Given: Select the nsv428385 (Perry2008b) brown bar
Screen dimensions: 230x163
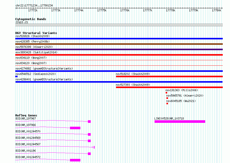Looking at the screenshot, I should pyautogui.click(x=119, y=44).
